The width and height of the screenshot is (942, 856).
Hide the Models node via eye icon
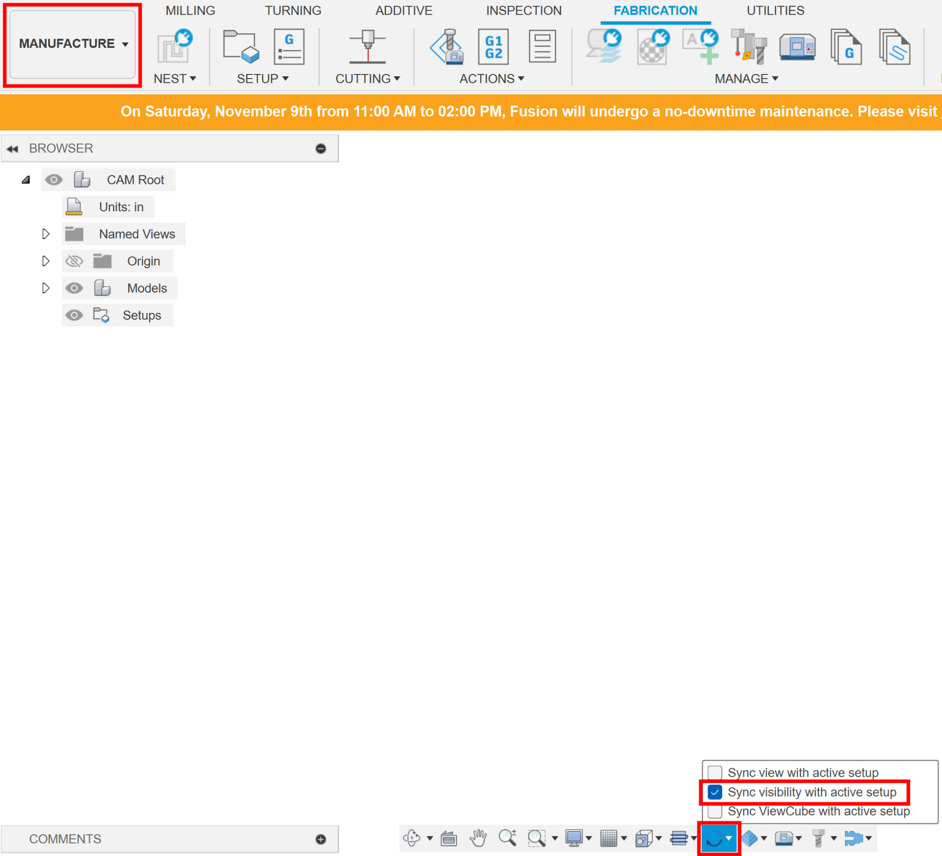pyautogui.click(x=74, y=288)
